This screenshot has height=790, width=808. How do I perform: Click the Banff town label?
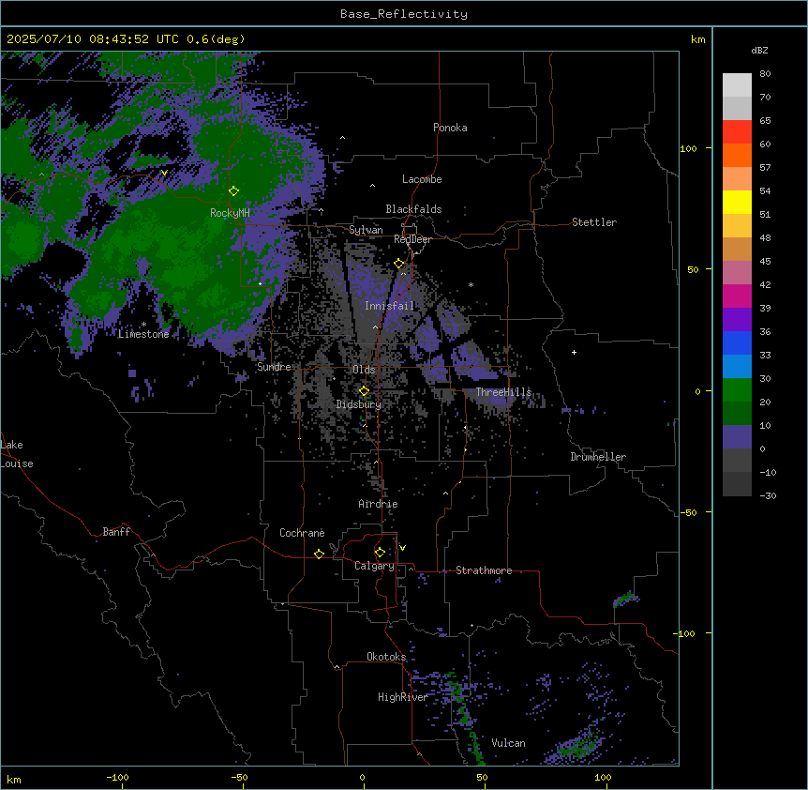pyautogui.click(x=116, y=532)
